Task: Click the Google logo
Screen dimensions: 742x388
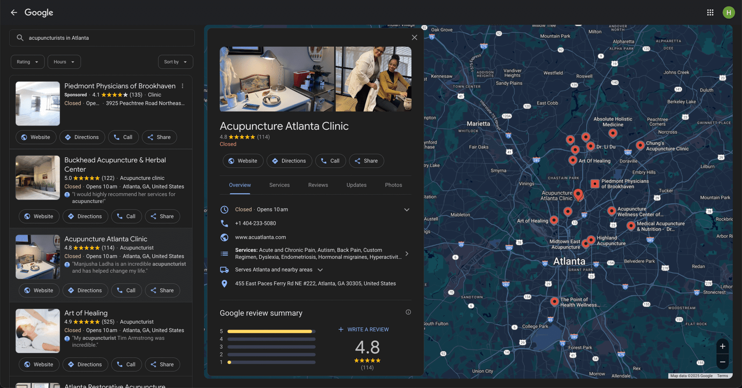Action: coord(39,13)
